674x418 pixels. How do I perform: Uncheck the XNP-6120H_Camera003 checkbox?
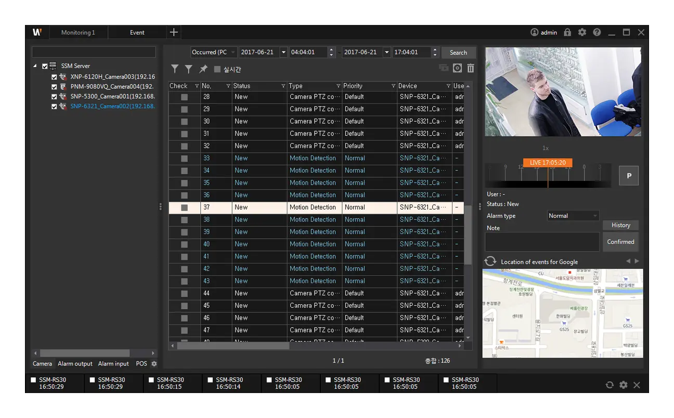[54, 77]
